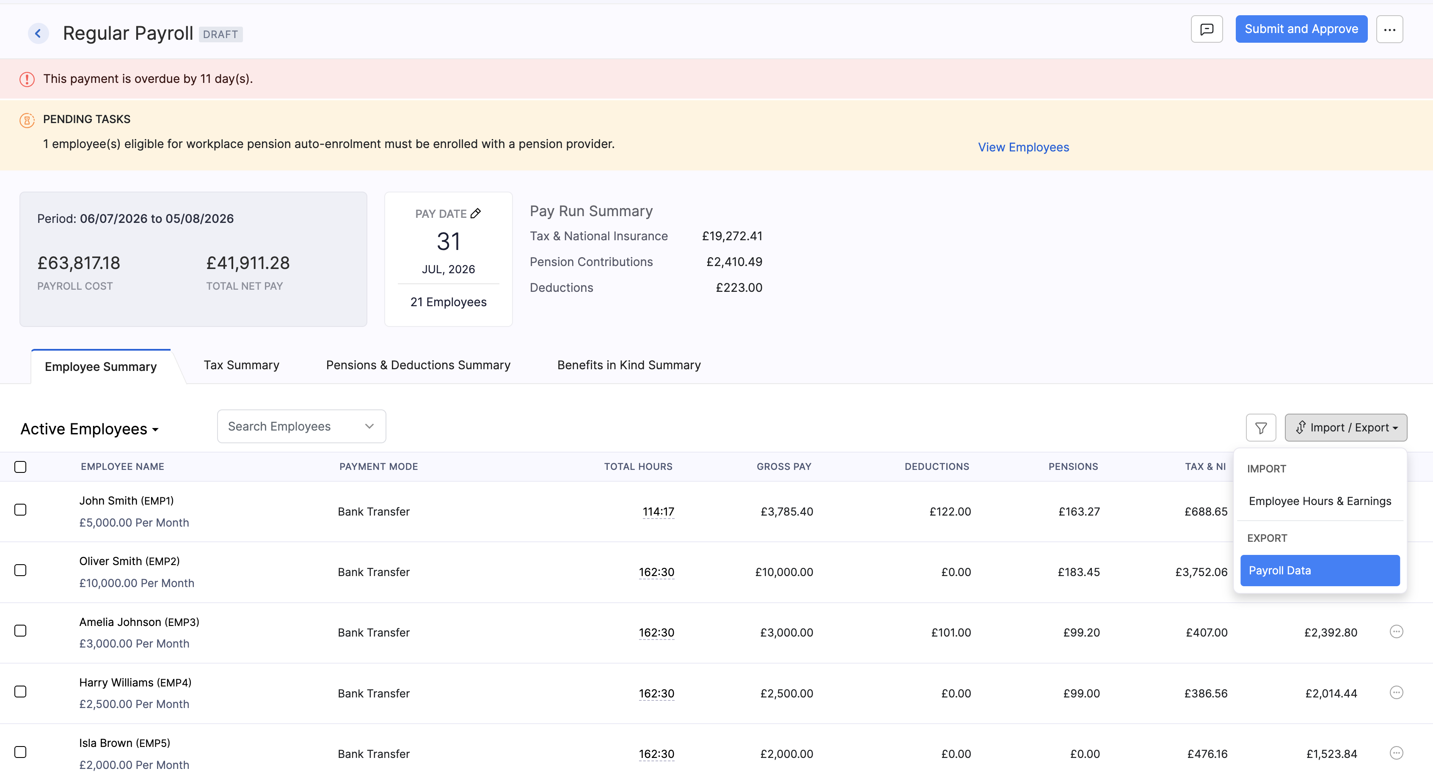Open the more options ellipsis menu

coord(1389,30)
